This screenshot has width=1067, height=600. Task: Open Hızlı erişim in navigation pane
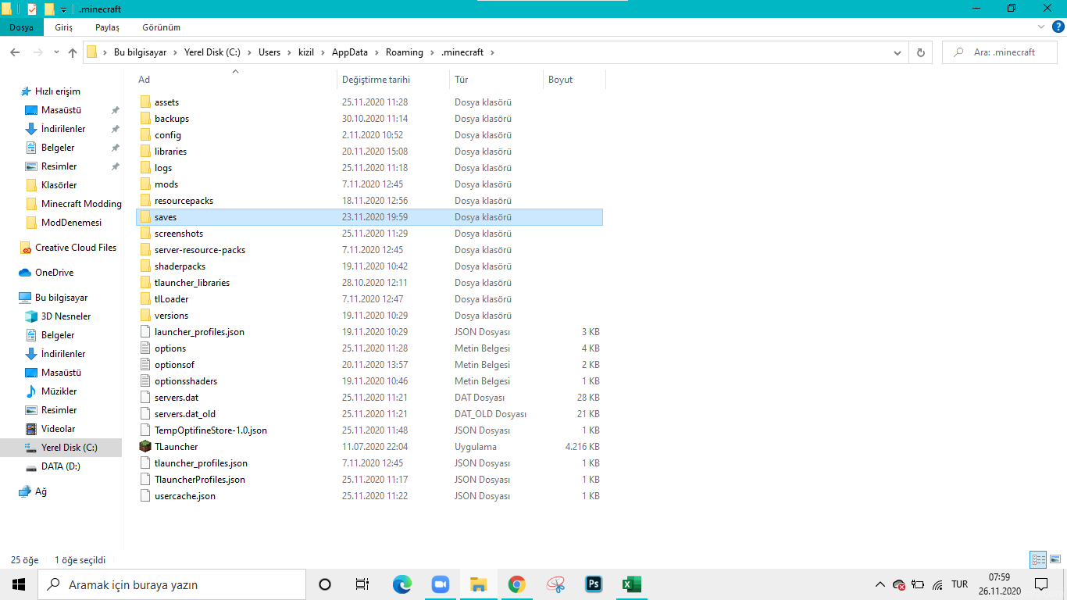57,91
